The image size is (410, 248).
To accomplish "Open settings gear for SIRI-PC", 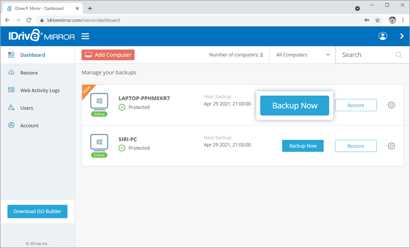I will coord(391,146).
